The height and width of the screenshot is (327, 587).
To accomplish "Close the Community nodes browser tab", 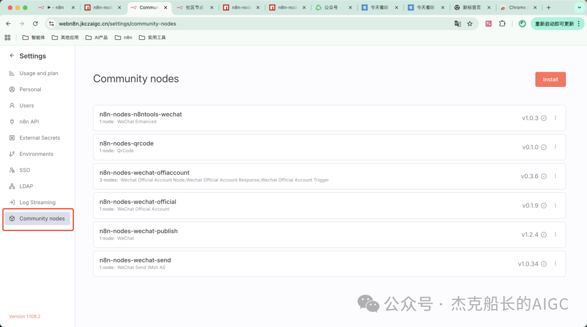I will 165,8.
